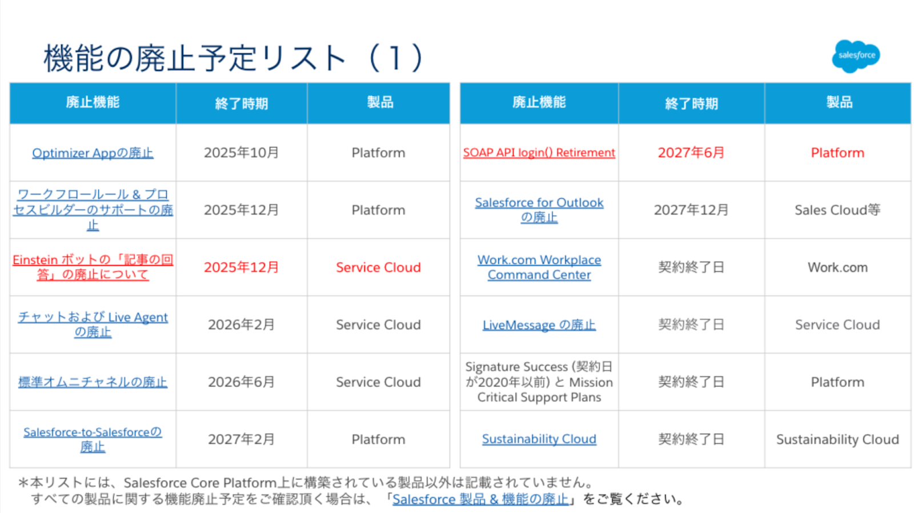Click Platform in Salesforce-to-Salesforce row
Image resolution: width=914 pixels, height=513 pixels.
tap(378, 439)
